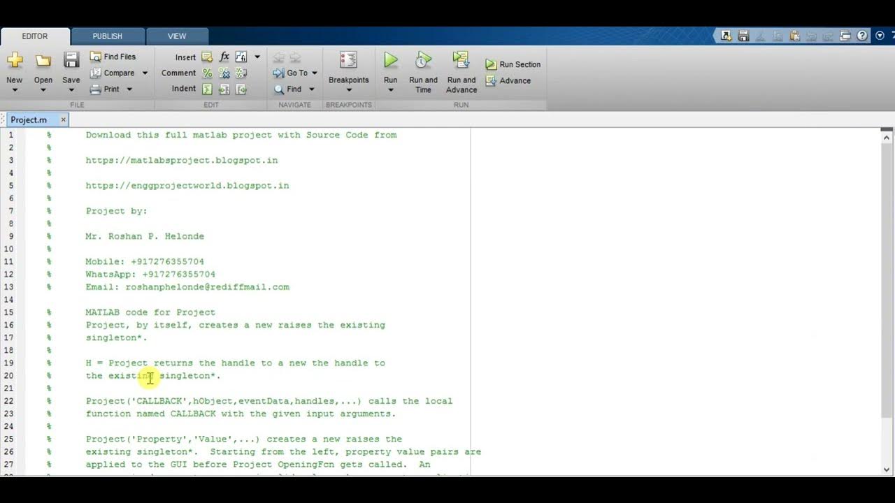Click the Insert section icon
This screenshot has height=503, width=895.
click(x=207, y=57)
